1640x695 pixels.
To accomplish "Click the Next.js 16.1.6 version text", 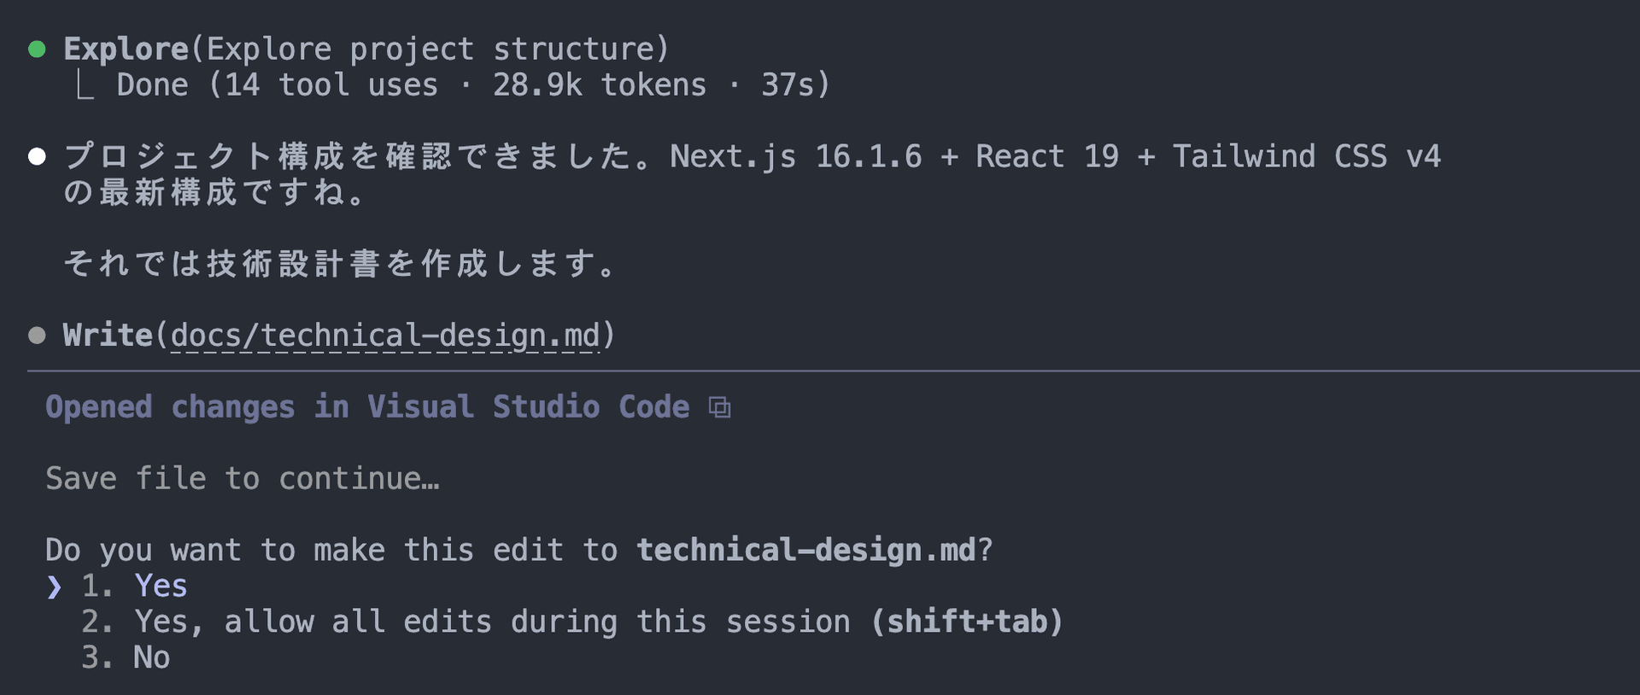I will pyautogui.click(x=795, y=156).
